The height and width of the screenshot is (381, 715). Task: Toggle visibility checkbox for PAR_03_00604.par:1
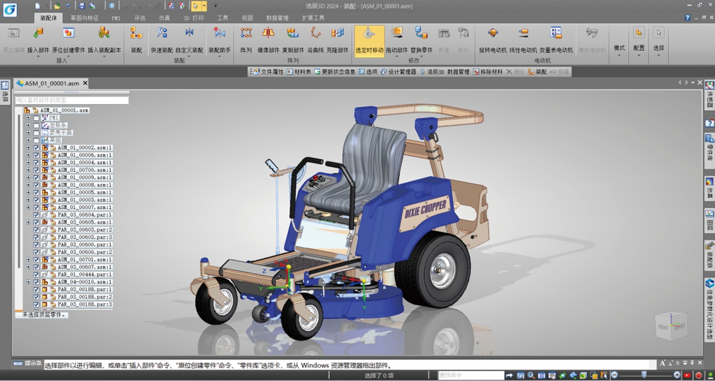tap(36, 215)
